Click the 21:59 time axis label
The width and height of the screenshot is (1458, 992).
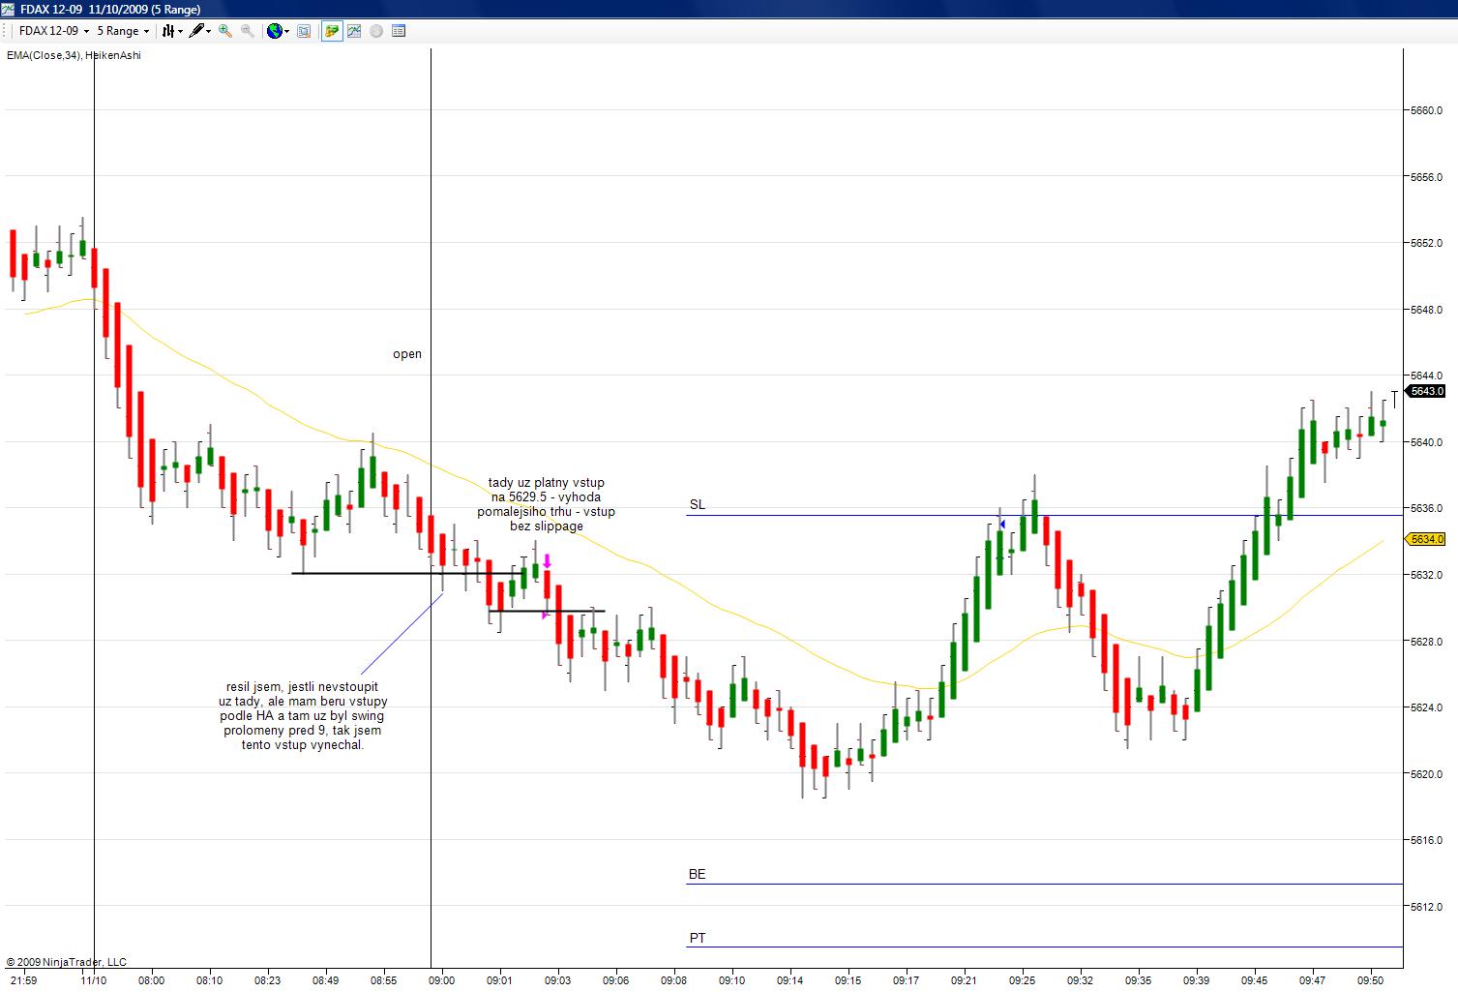tap(23, 980)
